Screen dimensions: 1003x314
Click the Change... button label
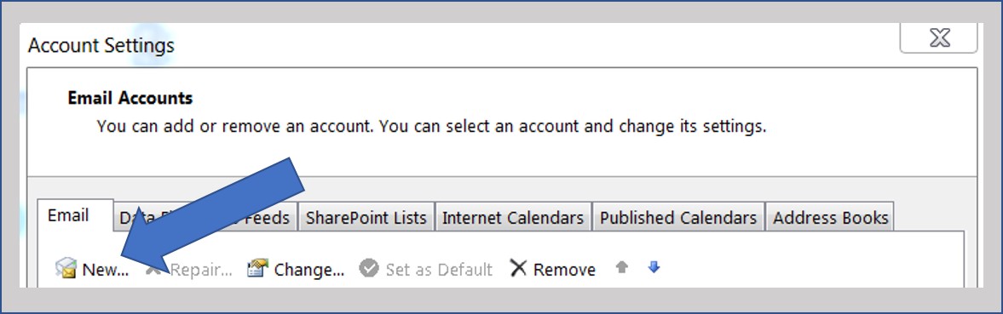[309, 270]
